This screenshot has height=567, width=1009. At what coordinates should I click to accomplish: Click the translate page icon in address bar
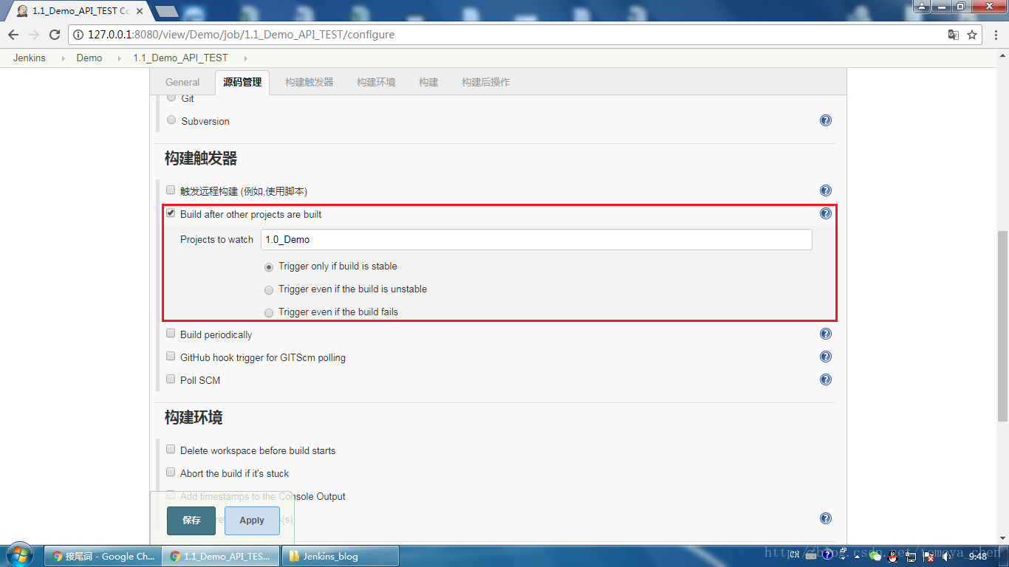tap(954, 35)
